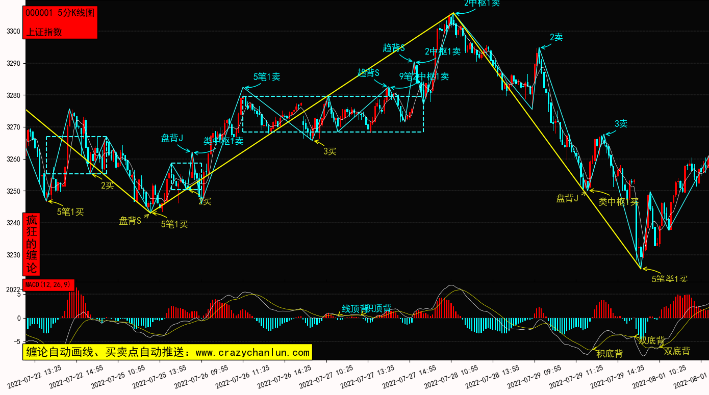Click the 3300 price axis tick
Image resolution: width=709 pixels, height=395 pixels.
pyautogui.click(x=13, y=32)
